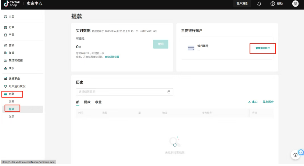Click the 撤回 withdraw button
The width and height of the screenshot is (304, 166).
161,44
